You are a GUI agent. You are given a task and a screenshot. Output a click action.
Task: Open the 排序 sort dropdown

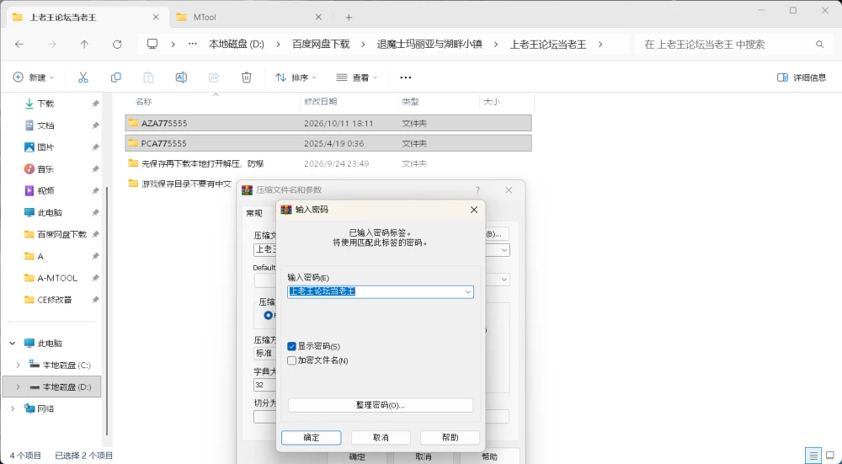tap(296, 77)
